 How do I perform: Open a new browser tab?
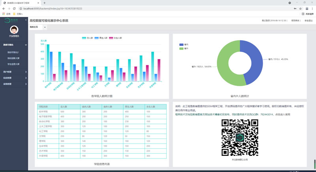point(44,3)
